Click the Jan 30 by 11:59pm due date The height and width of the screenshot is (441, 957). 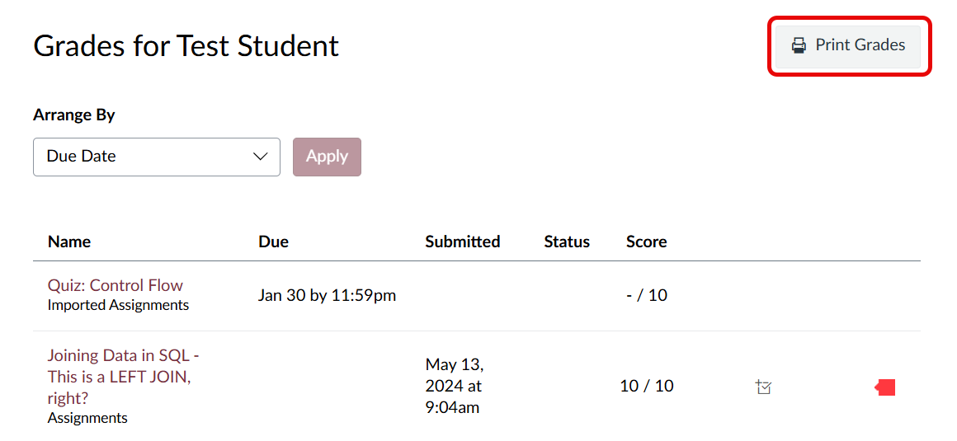tap(327, 295)
